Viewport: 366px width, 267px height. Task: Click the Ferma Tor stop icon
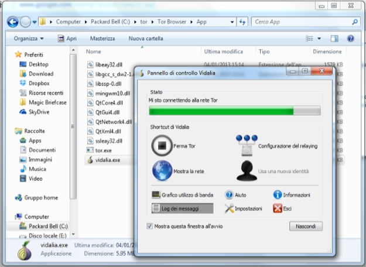pyautogui.click(x=162, y=145)
